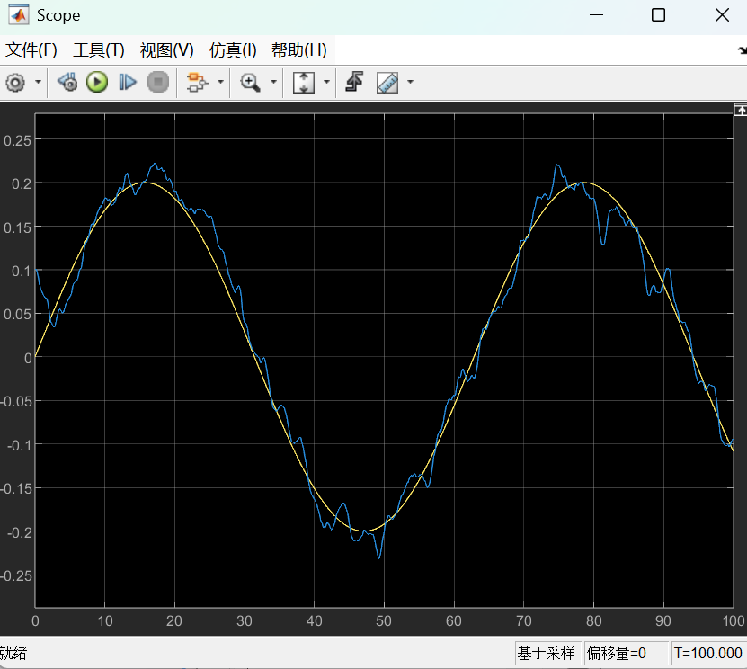The image size is (747, 669).
Task: Open Scope configuration properties gear icon
Action: (14, 83)
